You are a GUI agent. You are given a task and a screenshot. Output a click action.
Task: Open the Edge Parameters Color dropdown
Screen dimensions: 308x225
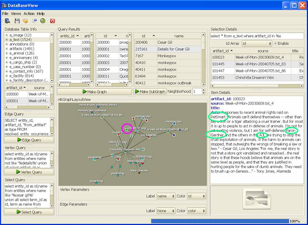(196, 211)
